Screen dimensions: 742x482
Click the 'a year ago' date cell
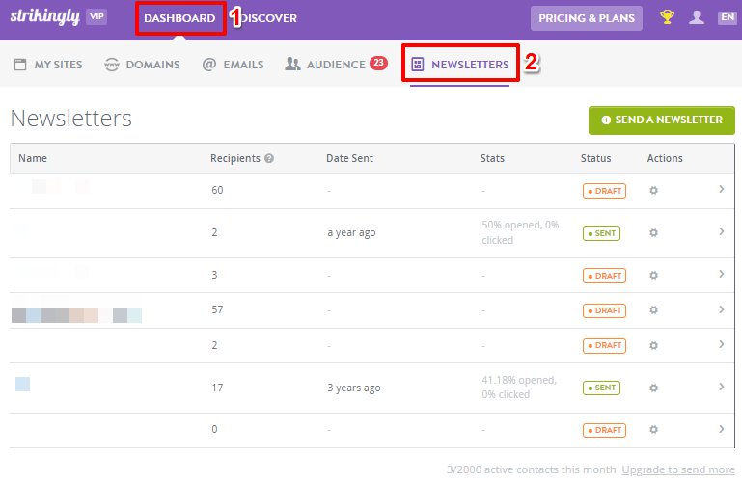(351, 233)
